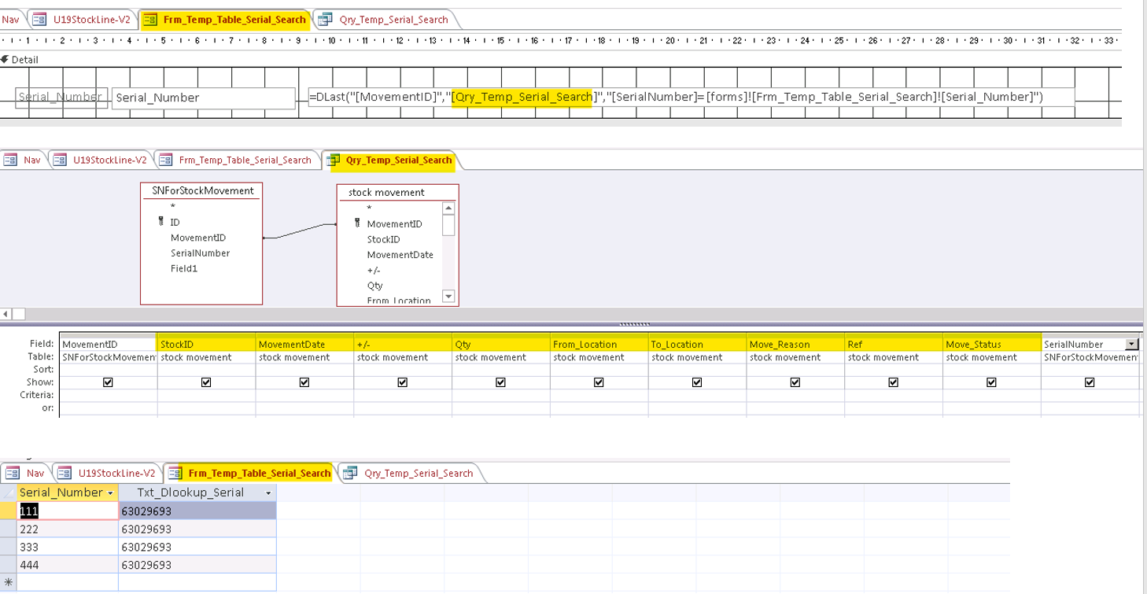Click the Qry_Temp_Serial_Search query icon above the datasheet
Screen dimensions: 1147x594
(x=351, y=473)
